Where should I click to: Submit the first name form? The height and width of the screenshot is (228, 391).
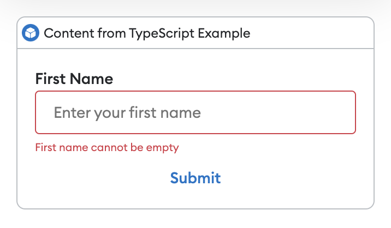pos(195,178)
